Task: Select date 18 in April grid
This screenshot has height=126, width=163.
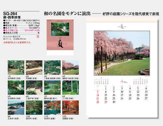Action: click(x=130, y=95)
